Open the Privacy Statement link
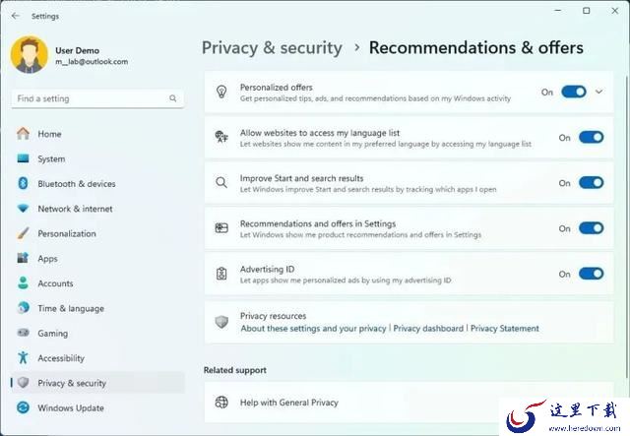The image size is (630, 436). point(505,329)
